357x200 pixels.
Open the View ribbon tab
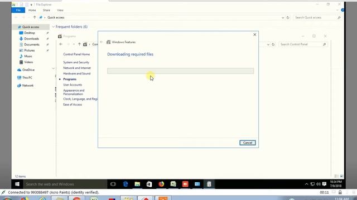(60, 10)
